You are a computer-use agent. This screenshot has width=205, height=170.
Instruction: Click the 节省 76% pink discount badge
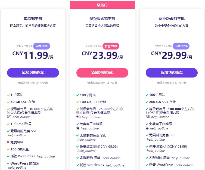pyautogui.click(x=111, y=46)
